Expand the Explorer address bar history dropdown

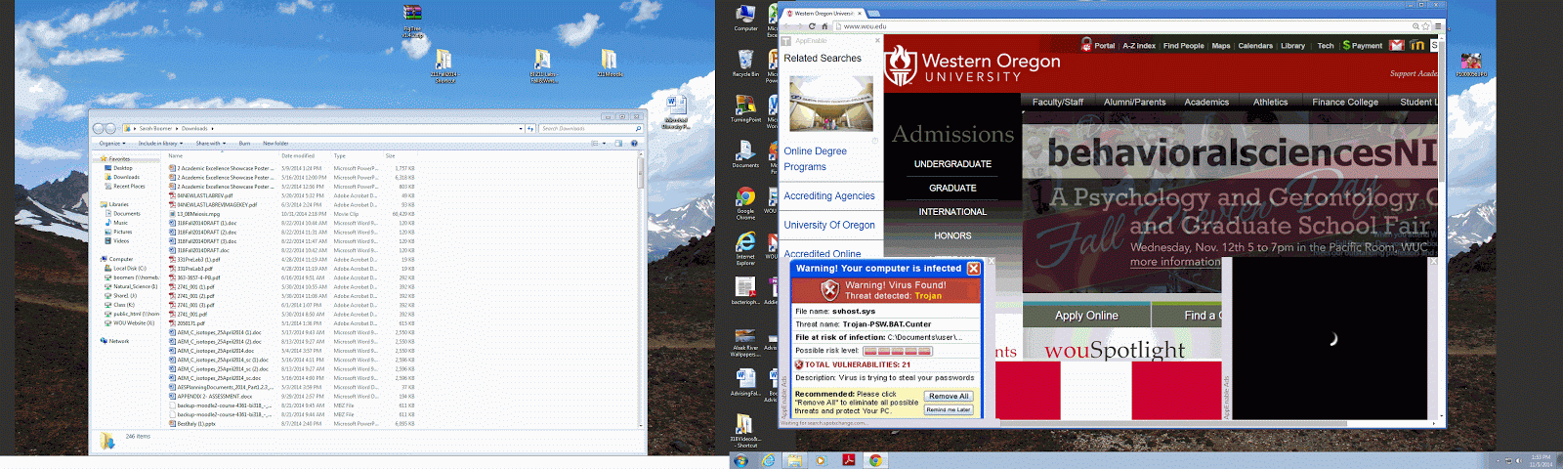click(x=521, y=128)
